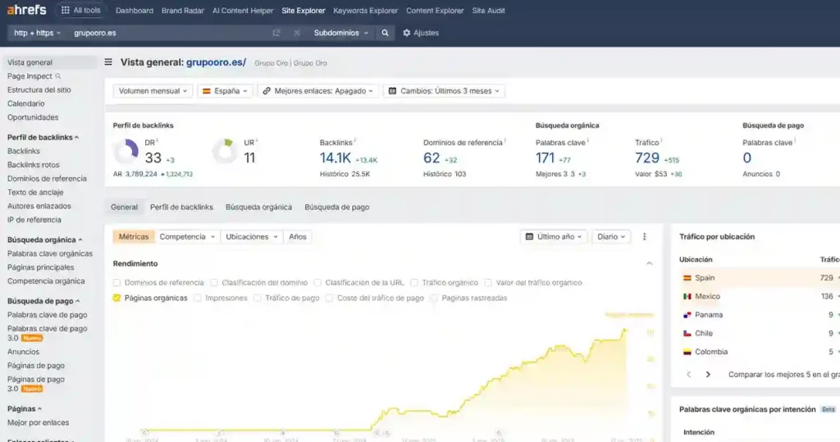
Task: Open Keywords Explorer in top navigation
Action: pyautogui.click(x=365, y=10)
